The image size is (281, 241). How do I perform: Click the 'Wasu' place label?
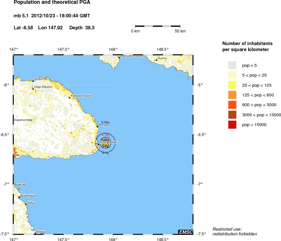pos(38,79)
